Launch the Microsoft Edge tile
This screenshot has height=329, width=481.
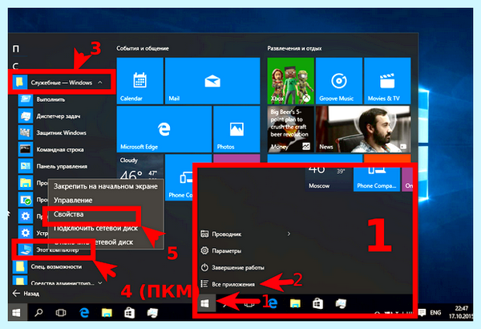point(164,129)
